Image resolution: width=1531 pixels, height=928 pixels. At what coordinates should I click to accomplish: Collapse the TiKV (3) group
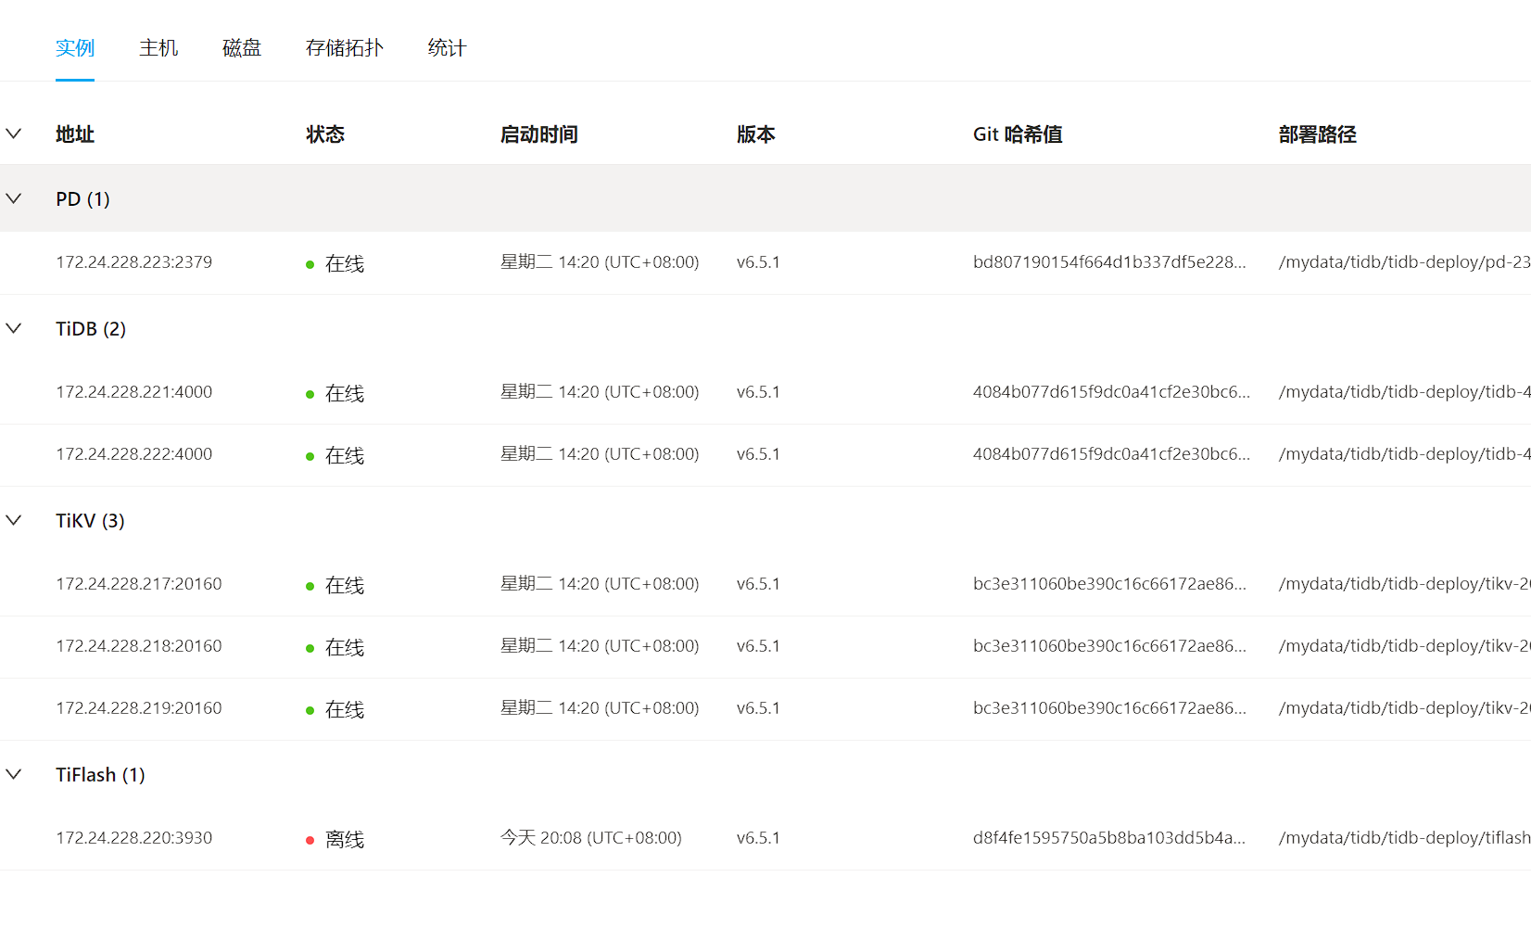[x=14, y=520]
